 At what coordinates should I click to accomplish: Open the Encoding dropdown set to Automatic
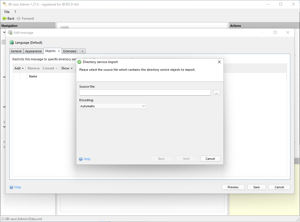pyautogui.click(x=112, y=106)
